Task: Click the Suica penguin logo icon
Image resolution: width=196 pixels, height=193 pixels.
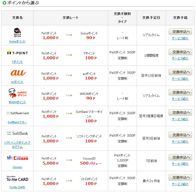Action: pos(17,32)
